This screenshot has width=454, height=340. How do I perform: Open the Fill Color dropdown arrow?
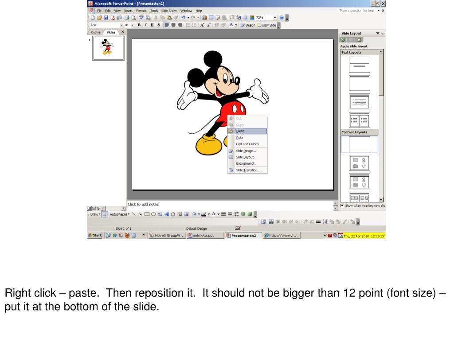click(199, 214)
